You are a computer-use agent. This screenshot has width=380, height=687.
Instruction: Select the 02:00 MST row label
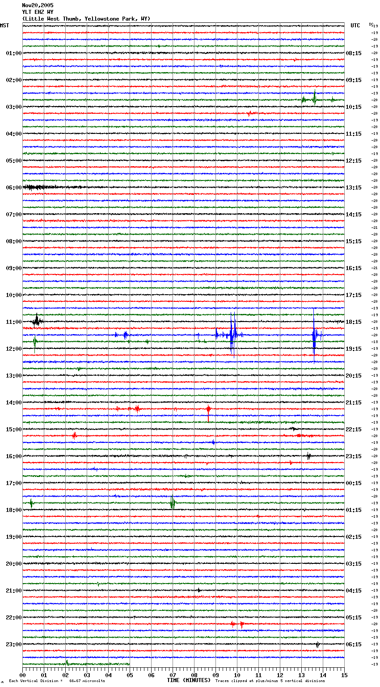14,80
